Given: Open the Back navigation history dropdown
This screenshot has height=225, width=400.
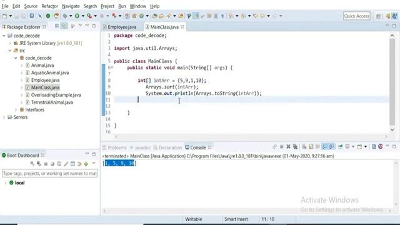Looking at the screenshot, I should 268,16.
